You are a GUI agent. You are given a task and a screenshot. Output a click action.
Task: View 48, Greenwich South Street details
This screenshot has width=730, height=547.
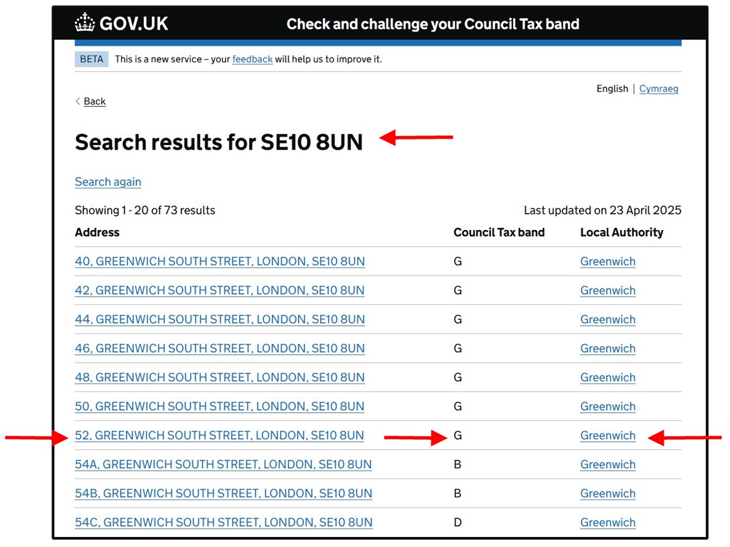point(220,377)
